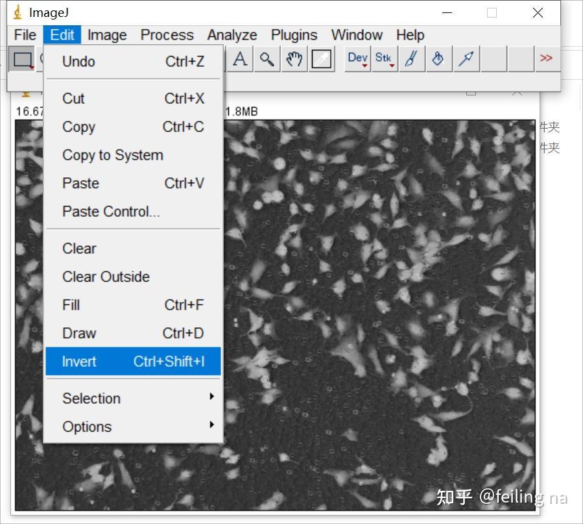Choose Invert from the Edit menu
The image size is (583, 524).
pos(78,362)
